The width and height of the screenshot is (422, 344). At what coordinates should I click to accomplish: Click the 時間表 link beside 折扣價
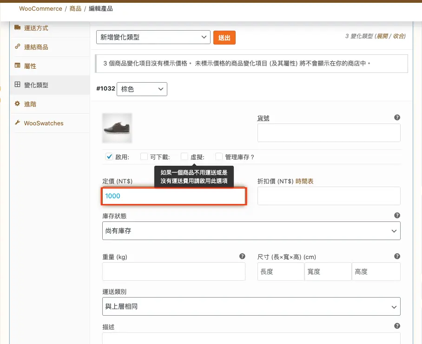[x=304, y=181]
